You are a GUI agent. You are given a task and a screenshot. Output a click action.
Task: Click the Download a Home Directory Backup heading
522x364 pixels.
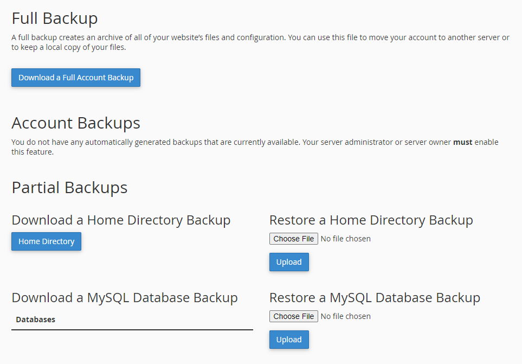coord(121,220)
